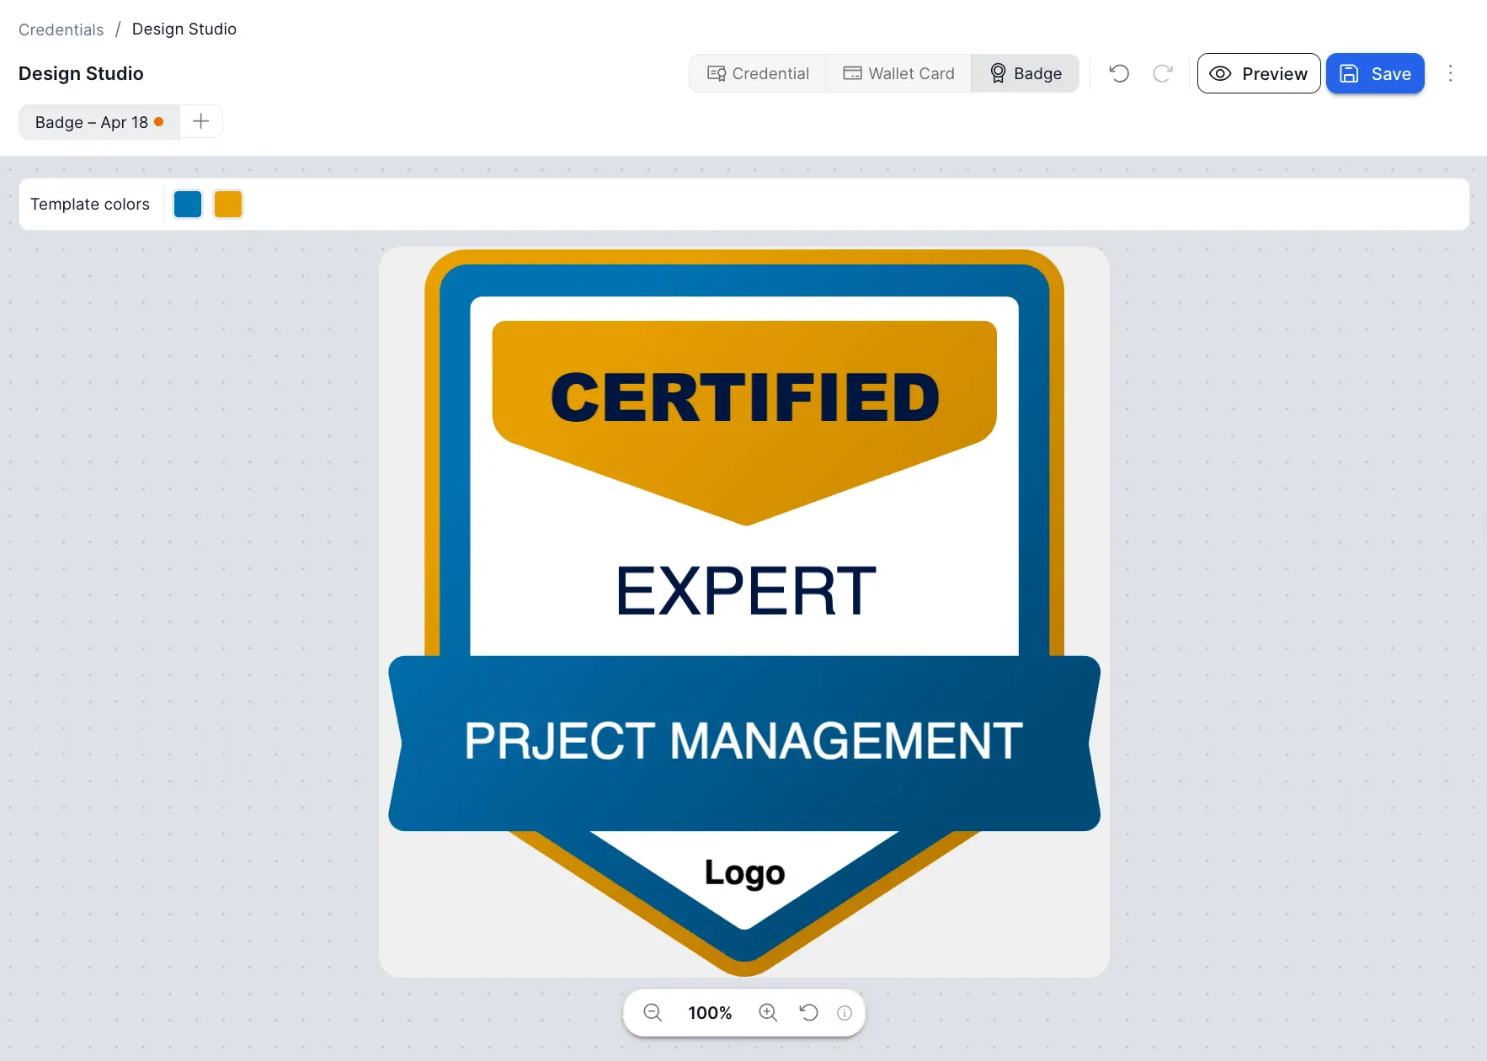
Task: Preview the badge
Action: (x=1258, y=73)
